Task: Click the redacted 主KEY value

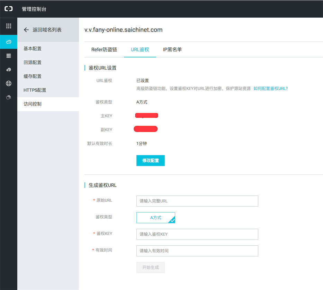Action: 147,116
